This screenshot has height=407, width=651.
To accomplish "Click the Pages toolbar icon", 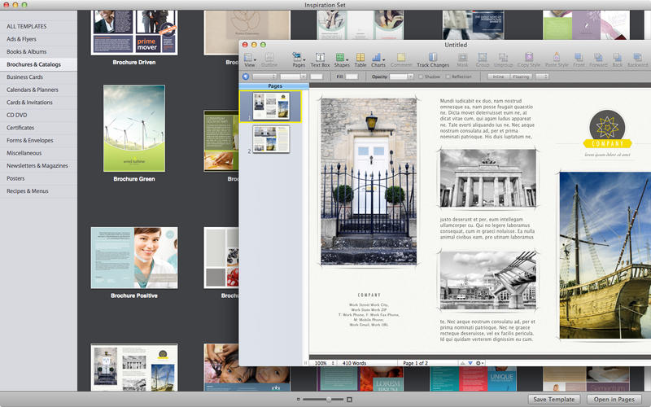I will point(299,58).
